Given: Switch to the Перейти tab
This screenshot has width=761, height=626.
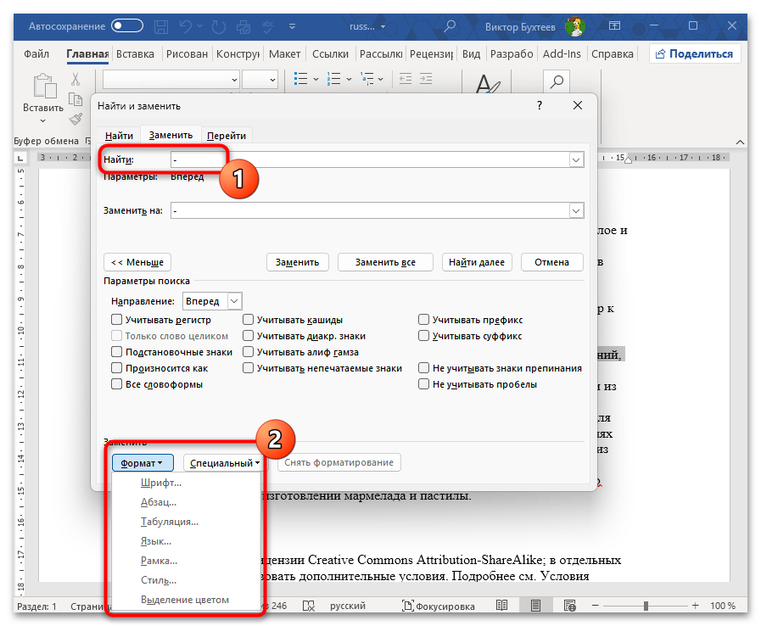Looking at the screenshot, I should coord(227,136).
